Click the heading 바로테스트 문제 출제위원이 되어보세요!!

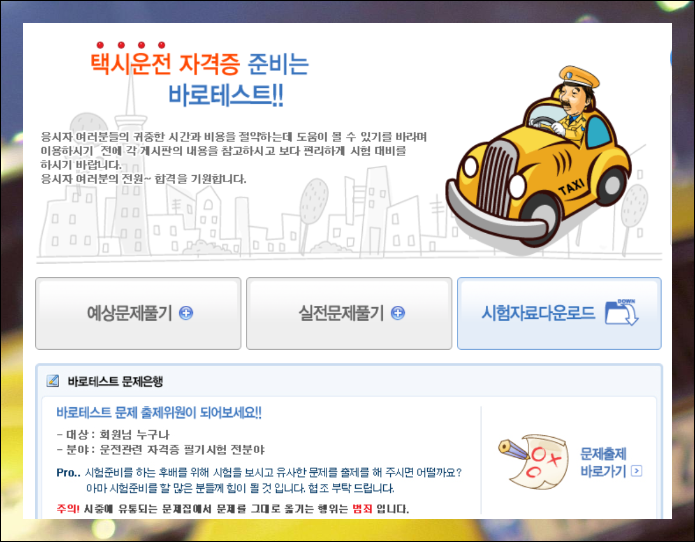tap(159, 413)
